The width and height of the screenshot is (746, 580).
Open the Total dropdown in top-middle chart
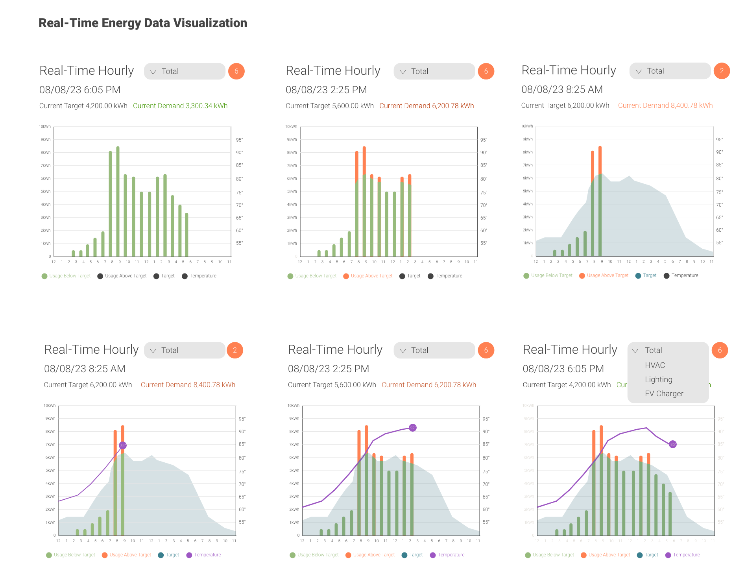(x=434, y=71)
